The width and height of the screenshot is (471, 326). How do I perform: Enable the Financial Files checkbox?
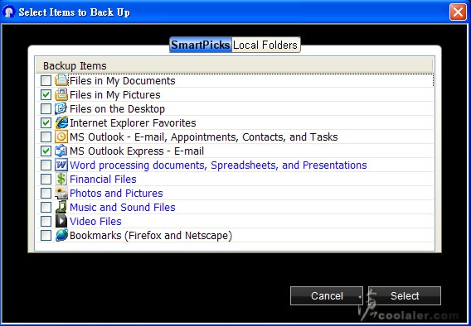(x=46, y=179)
